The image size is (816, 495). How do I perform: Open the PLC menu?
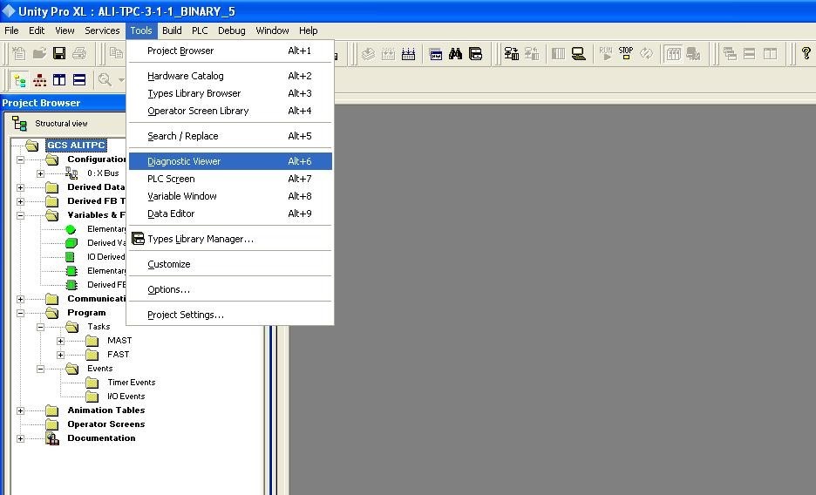pyautogui.click(x=200, y=31)
